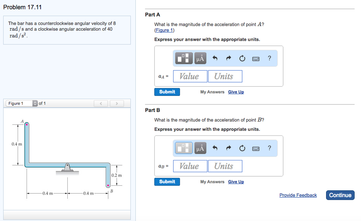
Task: Click the previous figure chevron arrow
Action: tap(101, 103)
